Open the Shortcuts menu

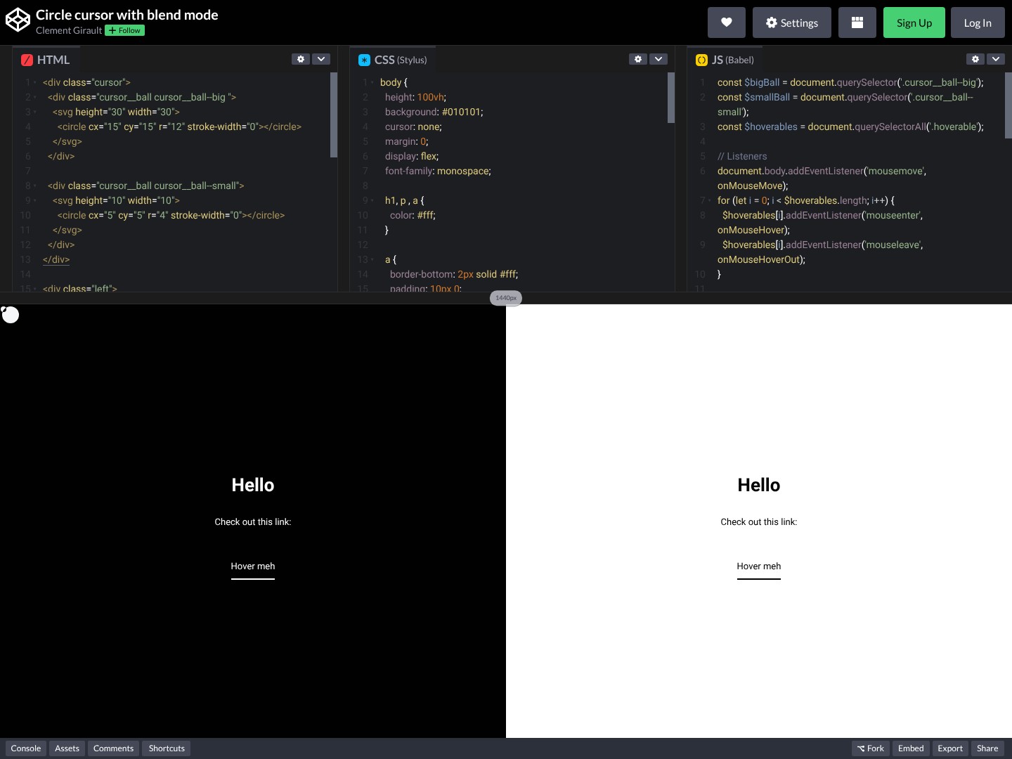[167, 748]
